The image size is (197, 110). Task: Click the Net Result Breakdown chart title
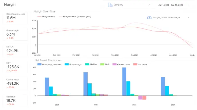click(x=48, y=60)
